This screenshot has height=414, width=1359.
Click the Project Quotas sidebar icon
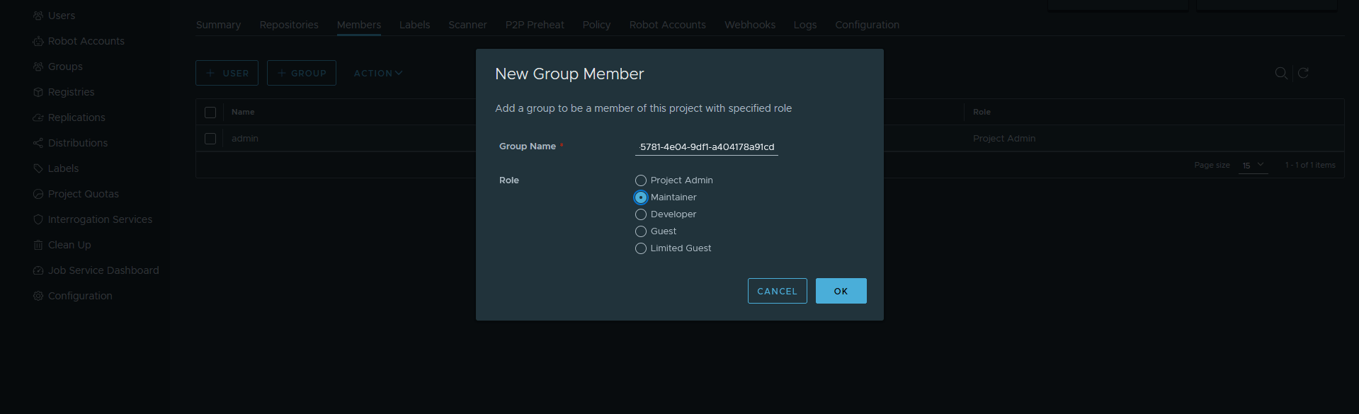coord(38,194)
